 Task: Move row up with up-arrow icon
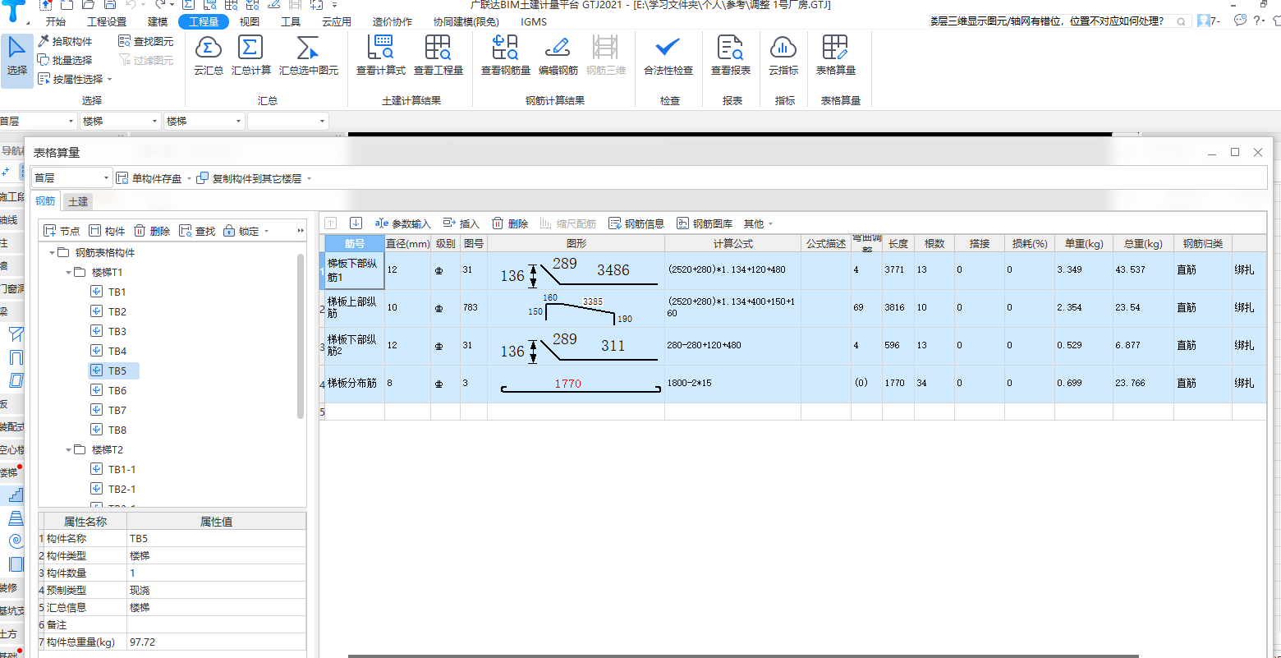click(x=331, y=223)
